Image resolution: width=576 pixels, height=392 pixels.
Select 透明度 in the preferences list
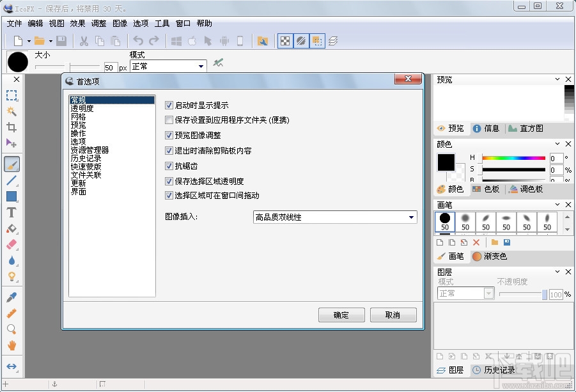click(82, 108)
